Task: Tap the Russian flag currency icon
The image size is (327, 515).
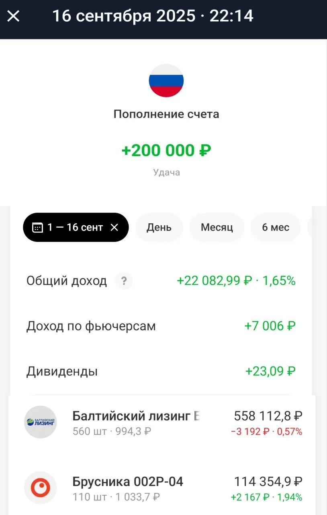Action: click(x=166, y=80)
